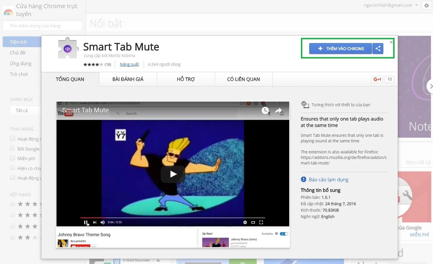Select the bottom star rating radio
The width and height of the screenshot is (433, 264).
click(13, 238)
